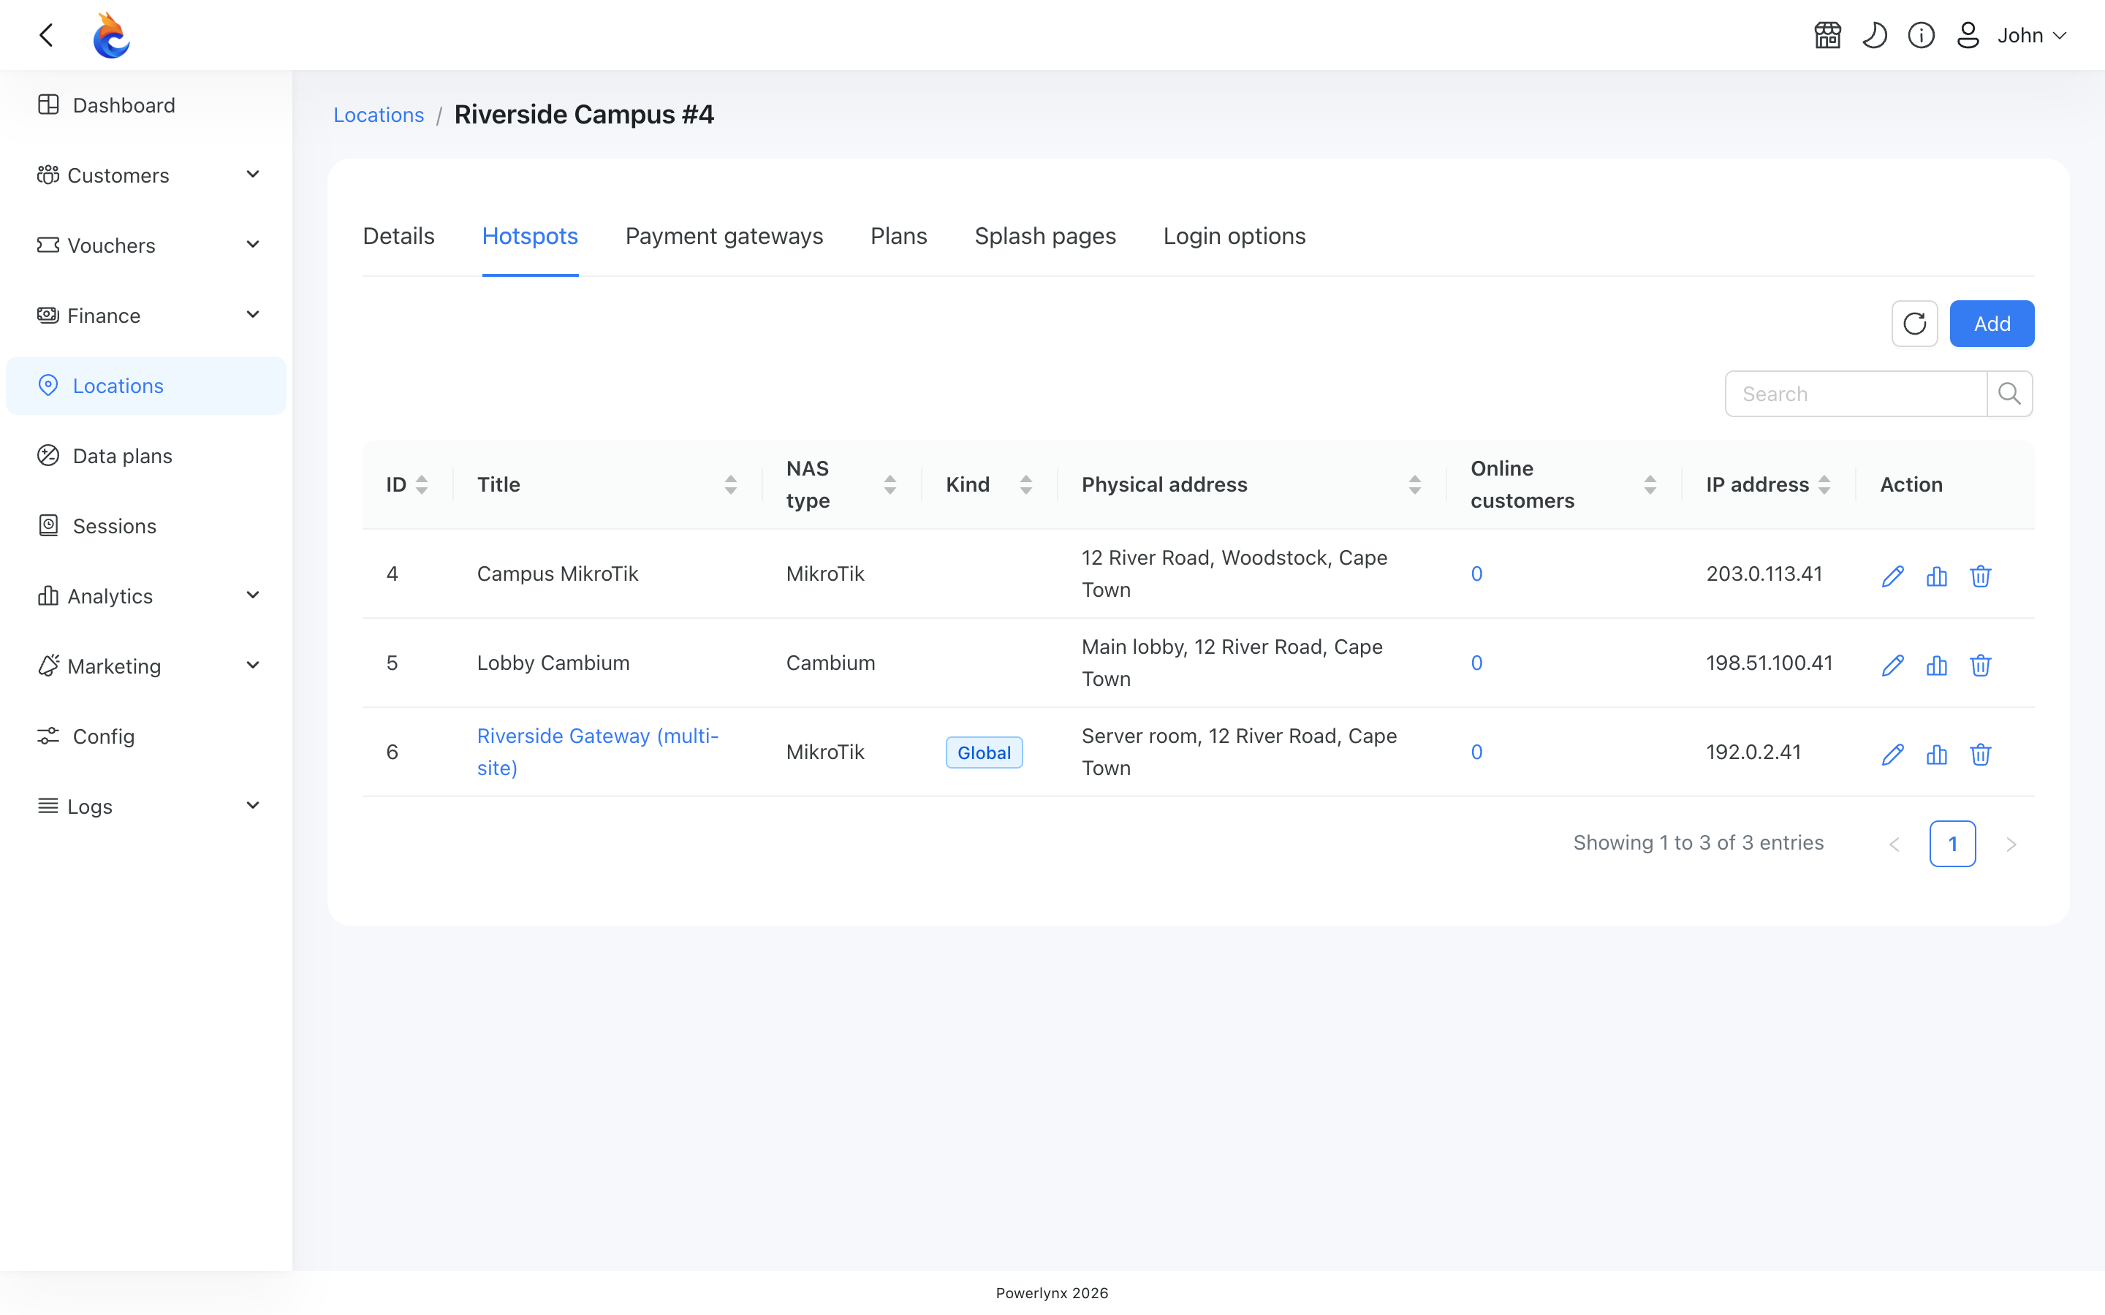2105x1315 pixels.
Task: Select pagination page 1
Action: (1953, 844)
